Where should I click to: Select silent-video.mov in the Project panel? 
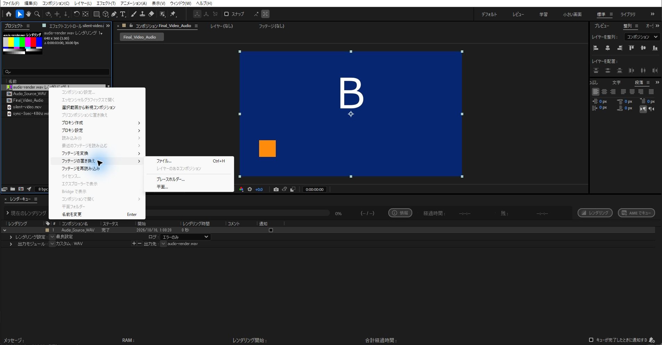(x=27, y=107)
